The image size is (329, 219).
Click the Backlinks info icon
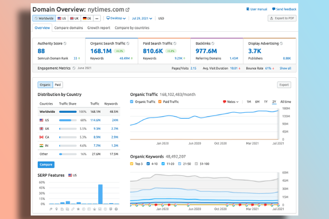pos(213,43)
